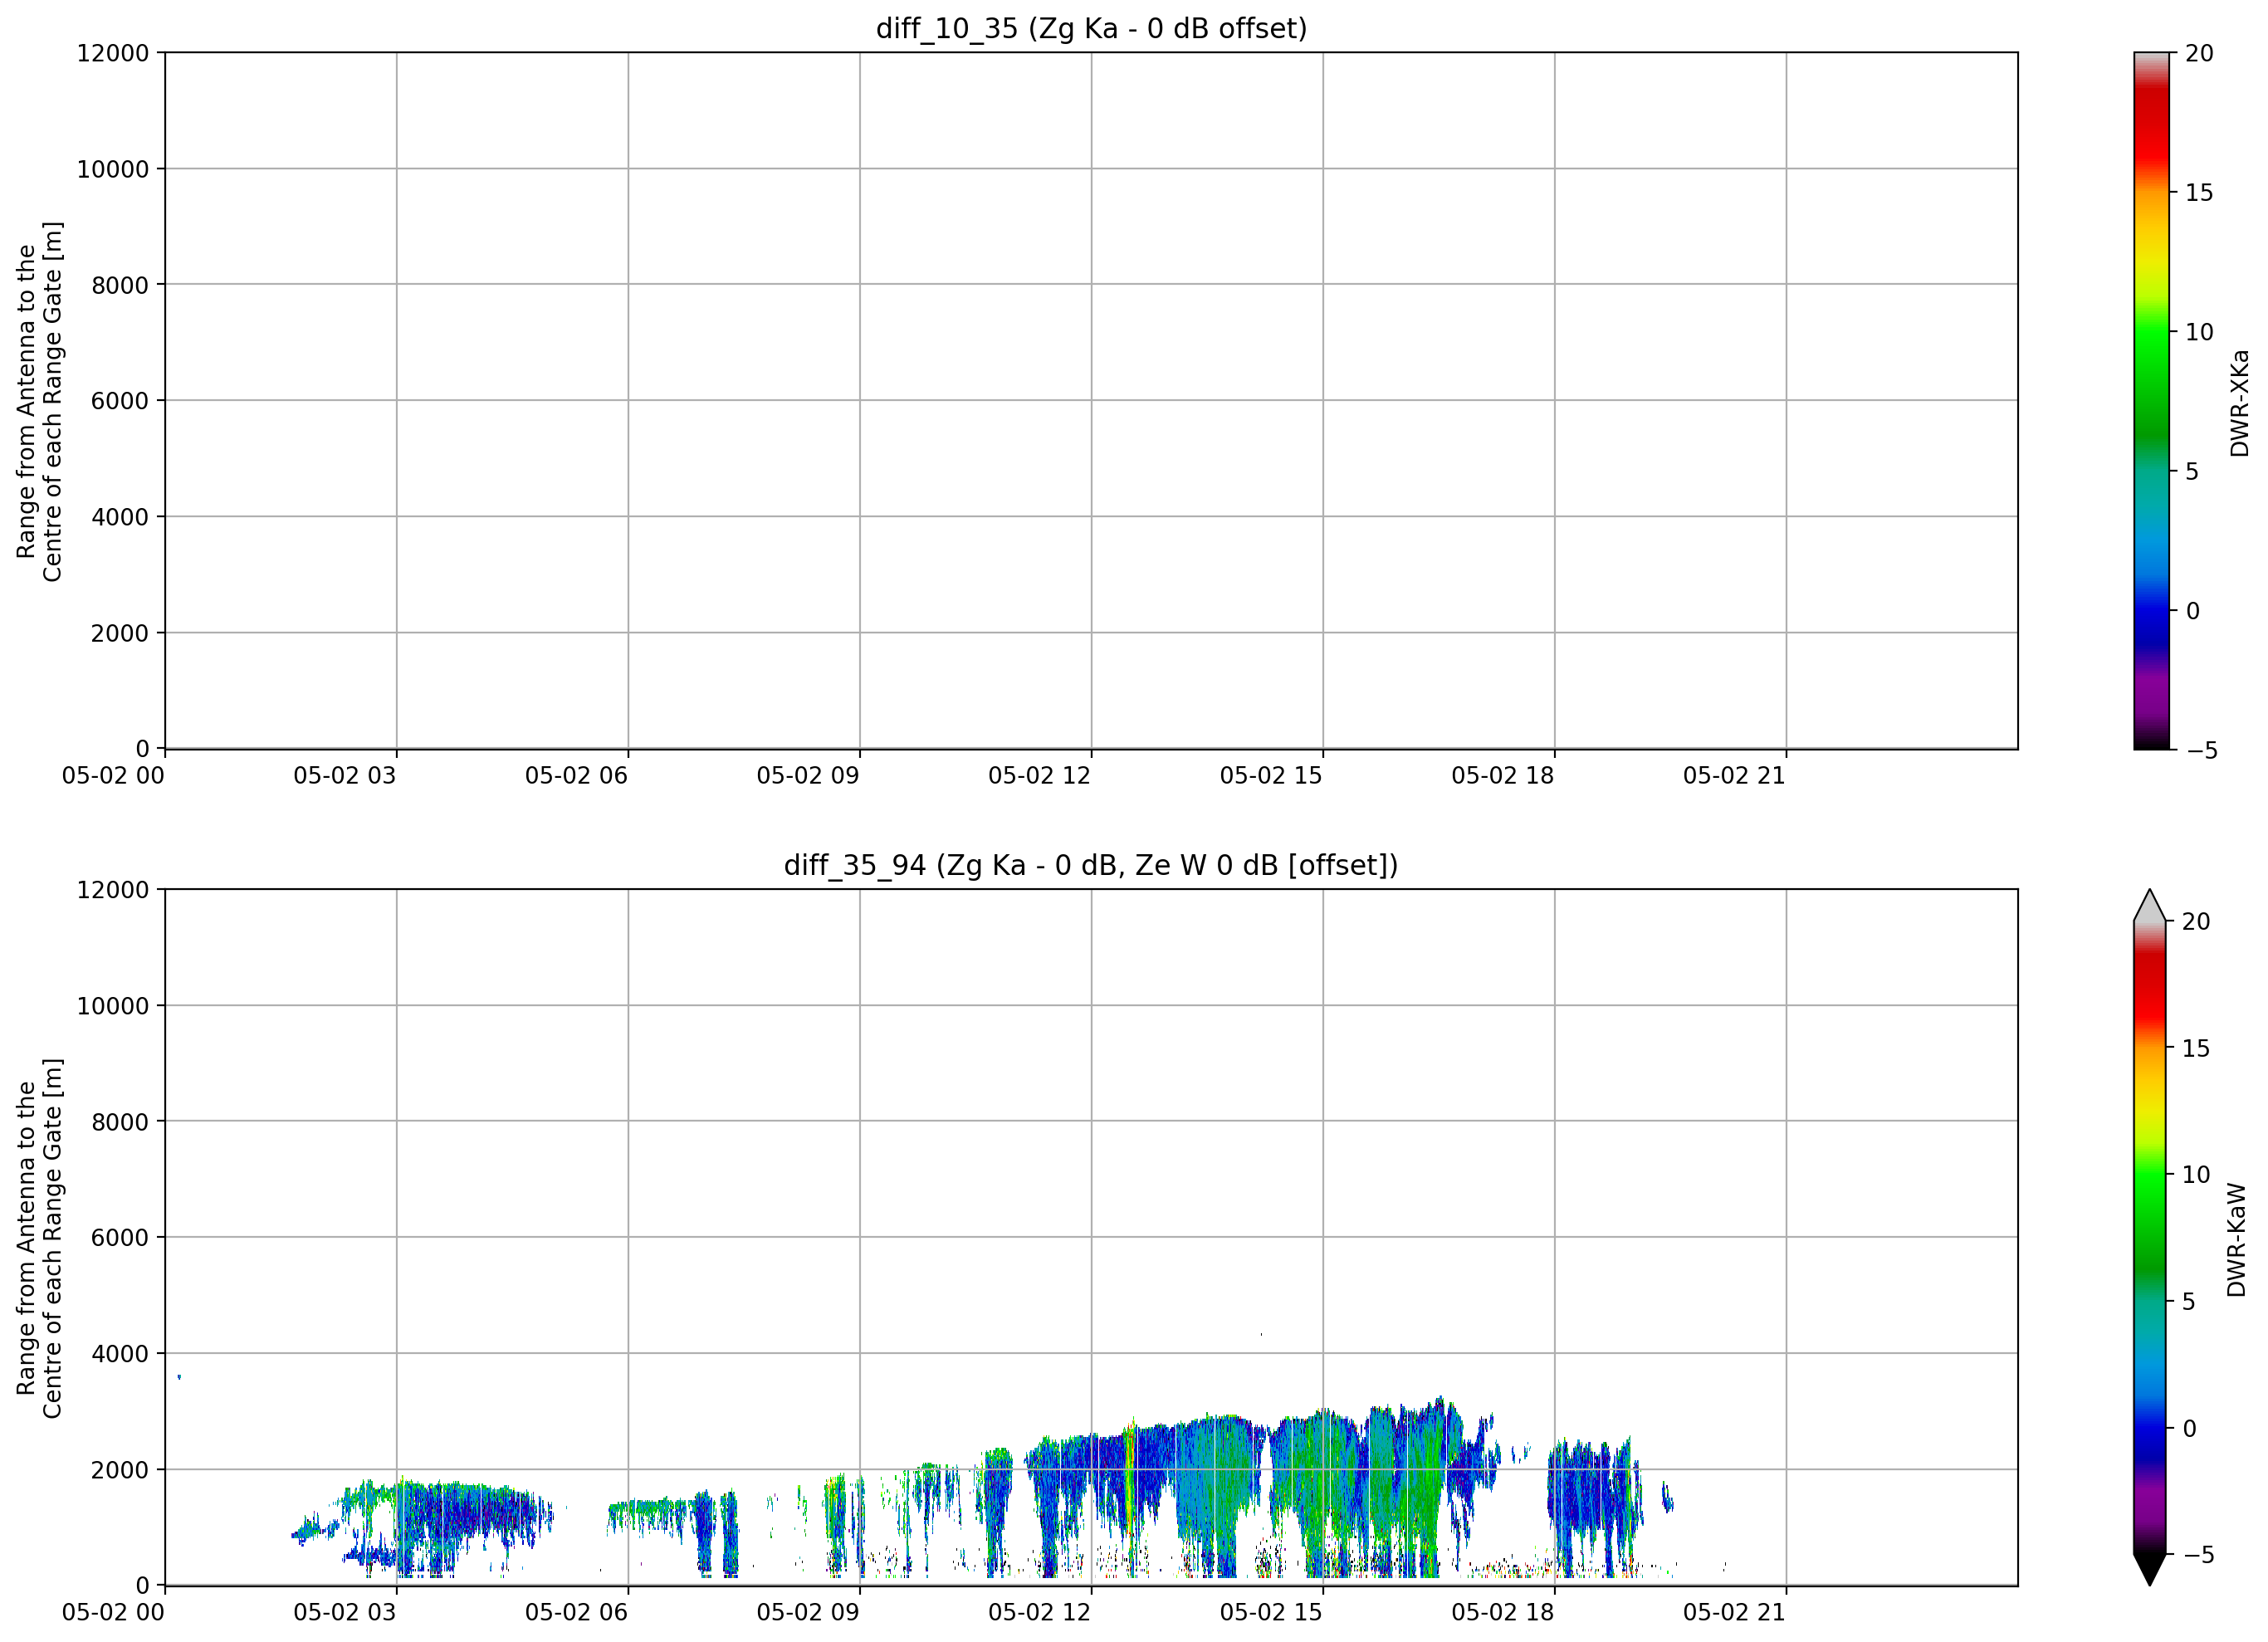
Task: Click the bottom plot x-tick label '05-02 15'
Action: coord(1271,1613)
